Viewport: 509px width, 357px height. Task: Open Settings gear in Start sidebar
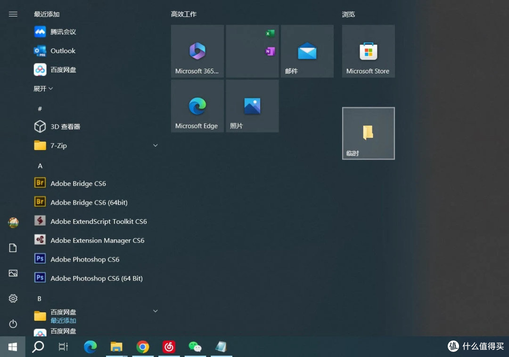(x=13, y=298)
